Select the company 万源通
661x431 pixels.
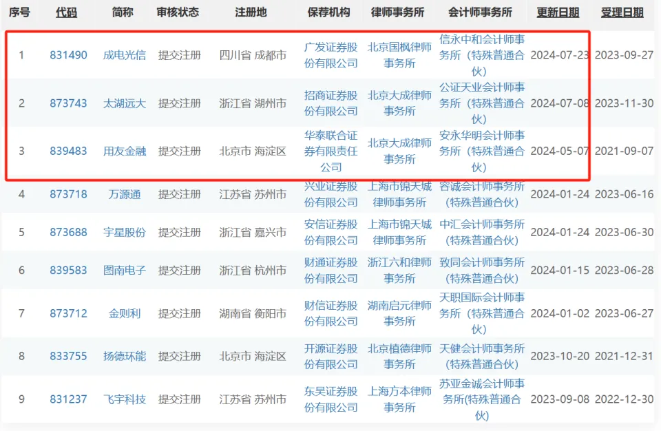click(x=124, y=194)
